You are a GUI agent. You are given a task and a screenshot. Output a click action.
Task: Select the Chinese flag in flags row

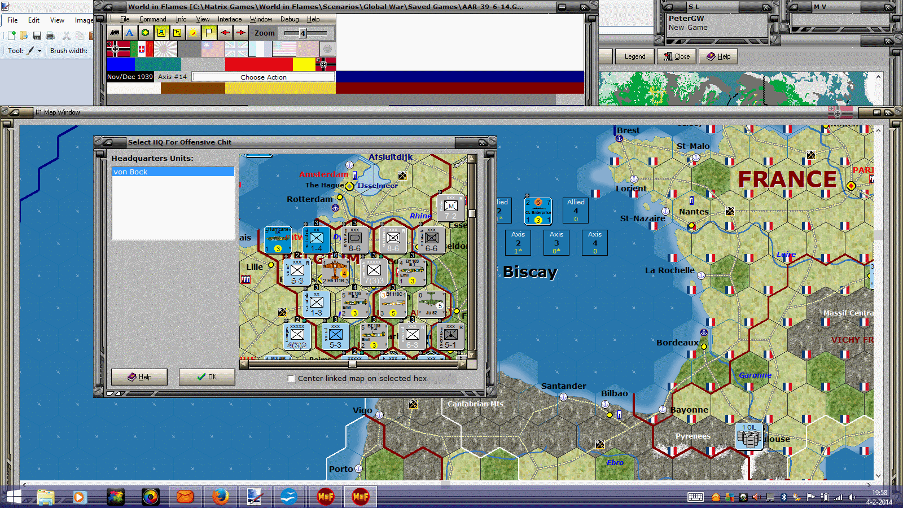click(213, 49)
